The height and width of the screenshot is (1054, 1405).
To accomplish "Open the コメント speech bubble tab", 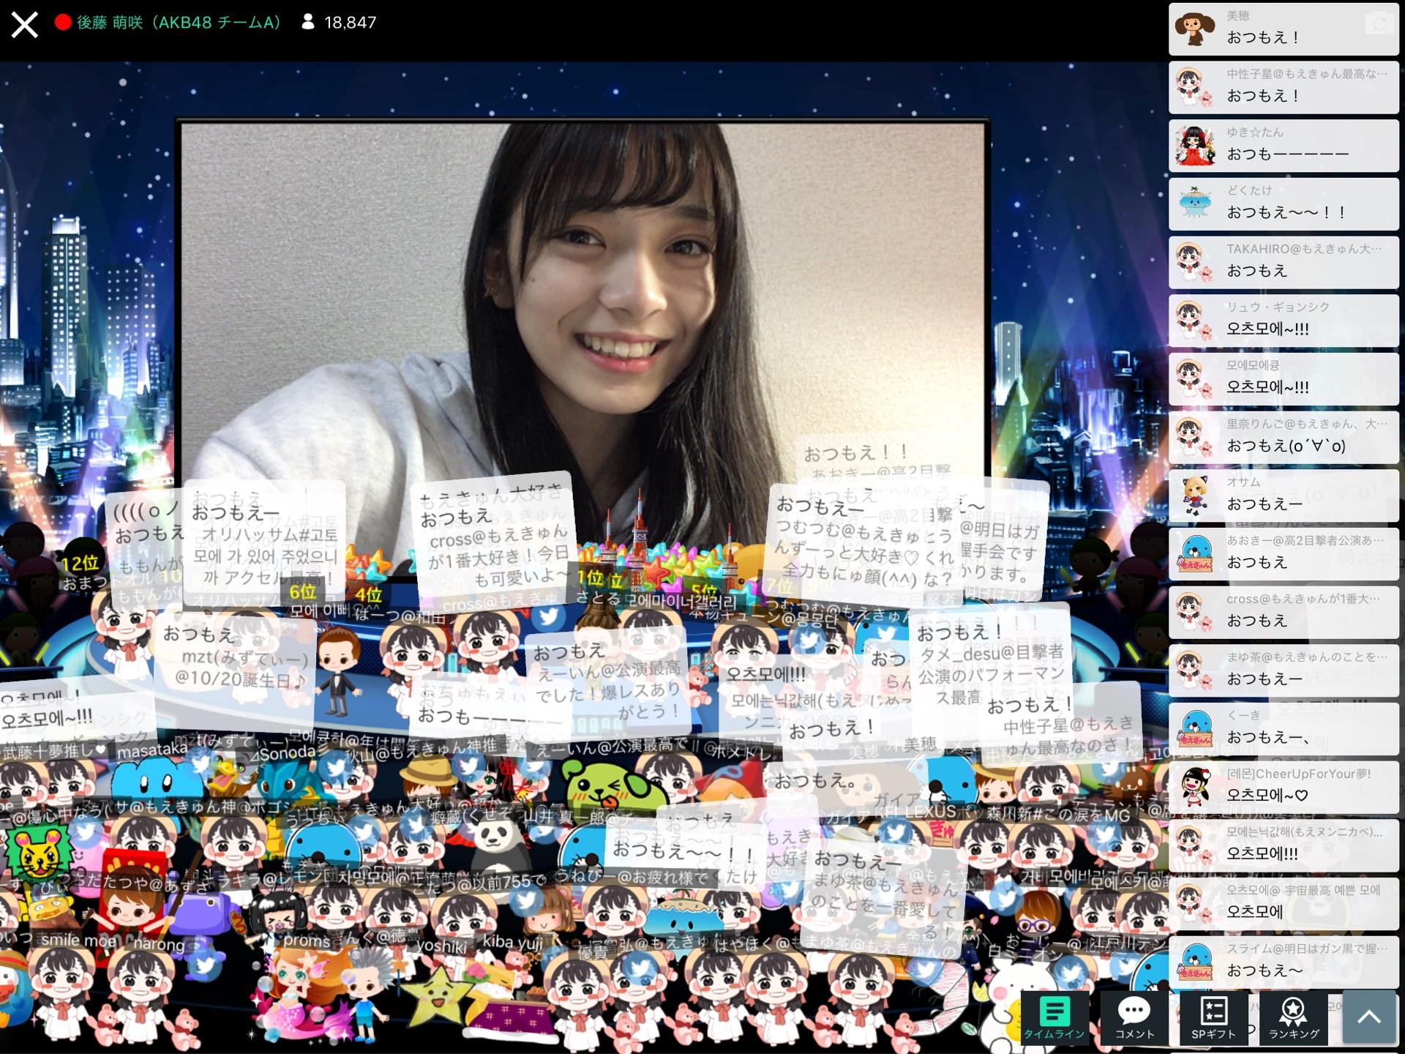I will coord(1134,1017).
